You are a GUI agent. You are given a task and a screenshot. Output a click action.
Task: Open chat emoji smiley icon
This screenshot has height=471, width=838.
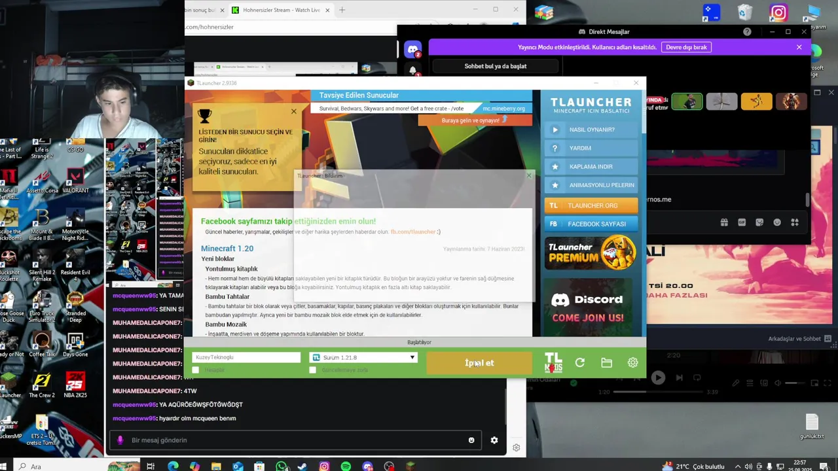[471, 440]
